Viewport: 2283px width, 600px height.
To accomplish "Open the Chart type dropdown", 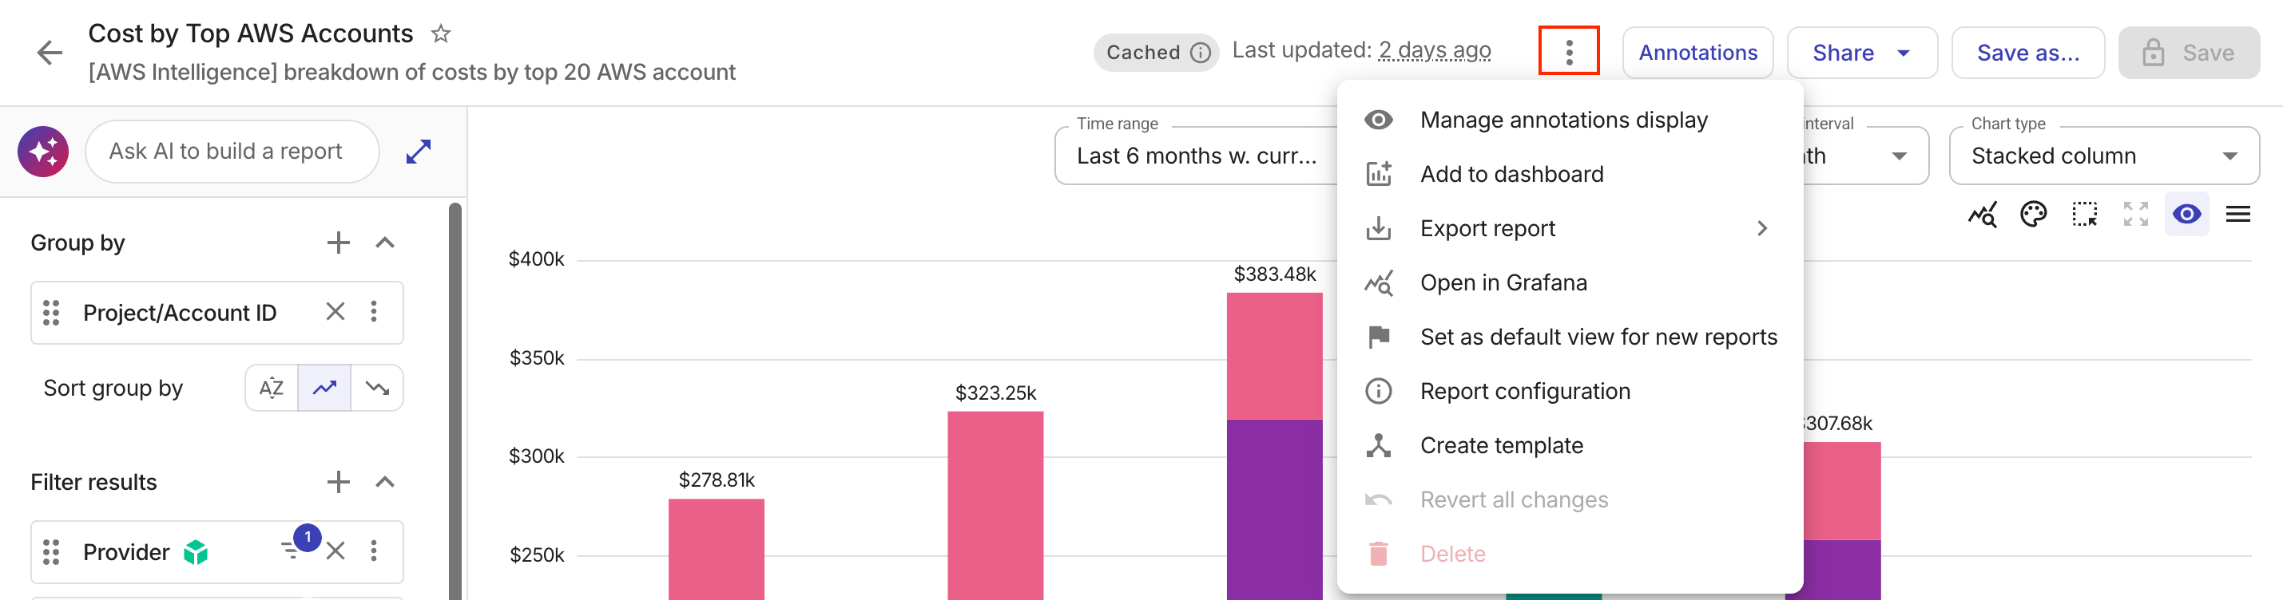I will 2104,156.
